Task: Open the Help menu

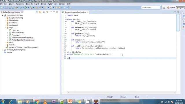Action: coord(69,4)
